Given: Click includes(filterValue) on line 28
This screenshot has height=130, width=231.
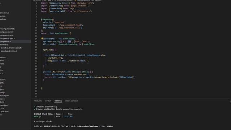Looking at the screenshot, I should point(121,77).
